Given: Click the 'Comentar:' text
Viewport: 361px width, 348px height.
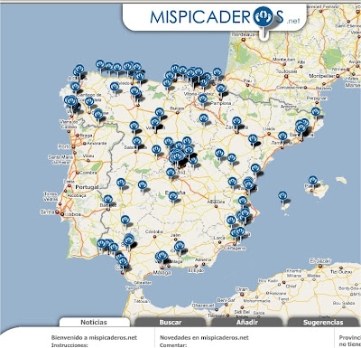Looking at the screenshot, I should pos(173,345).
